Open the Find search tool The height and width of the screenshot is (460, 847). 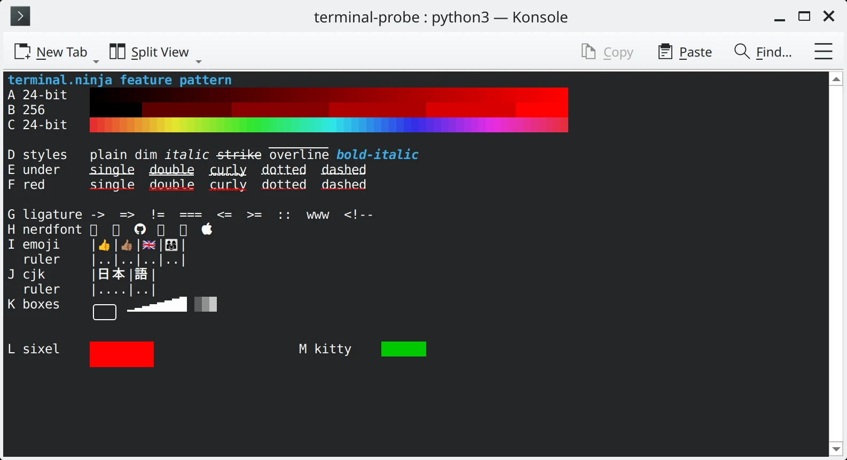pos(763,52)
